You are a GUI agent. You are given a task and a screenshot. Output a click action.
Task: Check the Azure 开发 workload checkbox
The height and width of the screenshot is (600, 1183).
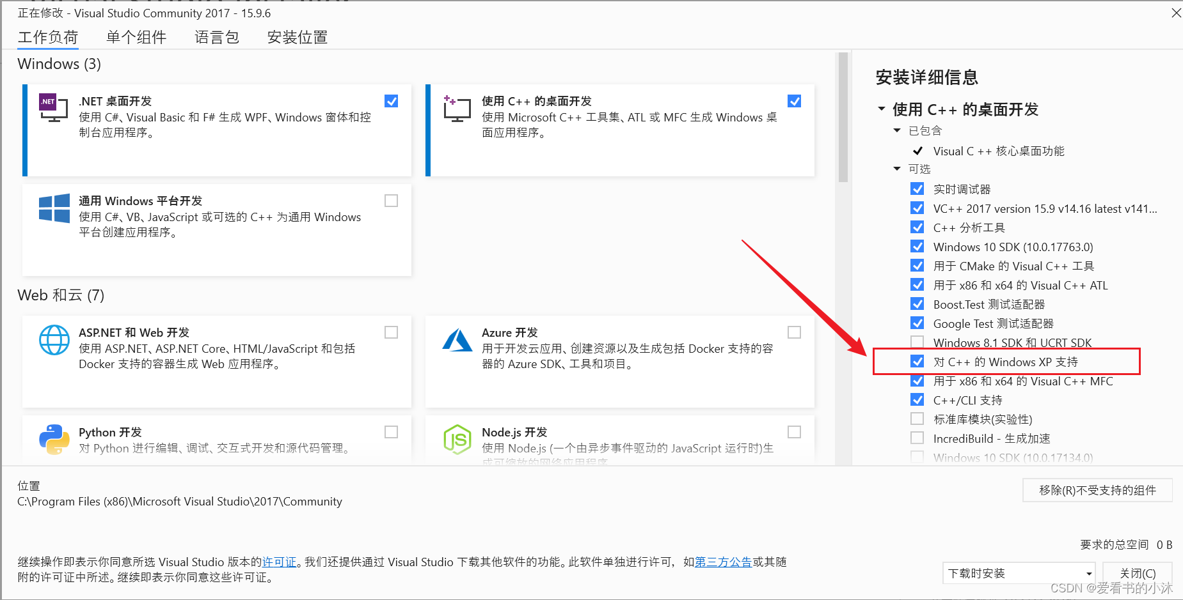[795, 332]
